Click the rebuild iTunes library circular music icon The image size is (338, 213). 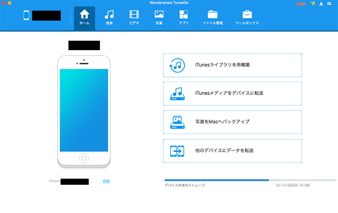click(x=177, y=65)
